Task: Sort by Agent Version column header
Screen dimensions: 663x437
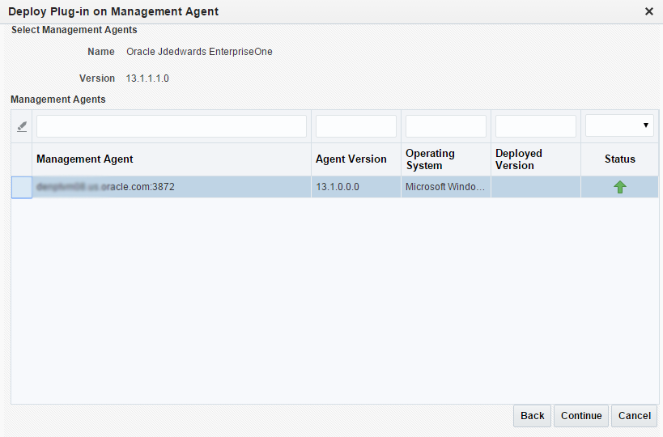Action: [x=351, y=159]
